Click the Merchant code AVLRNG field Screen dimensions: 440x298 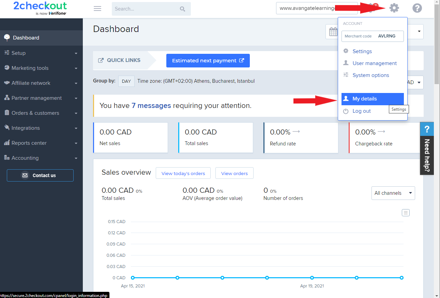point(373,36)
